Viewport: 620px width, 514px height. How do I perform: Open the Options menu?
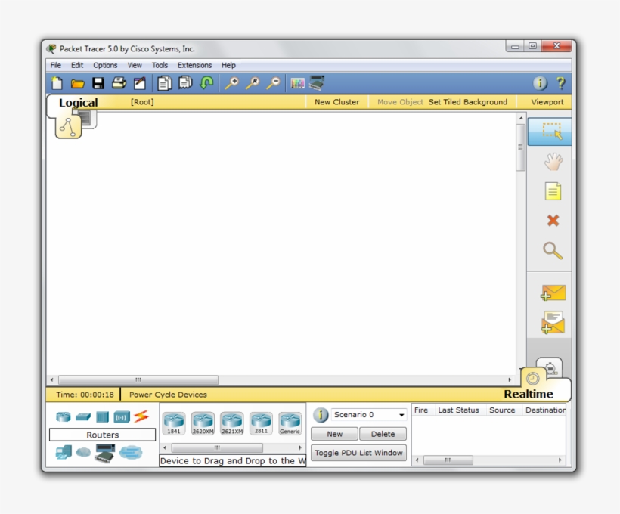(105, 65)
